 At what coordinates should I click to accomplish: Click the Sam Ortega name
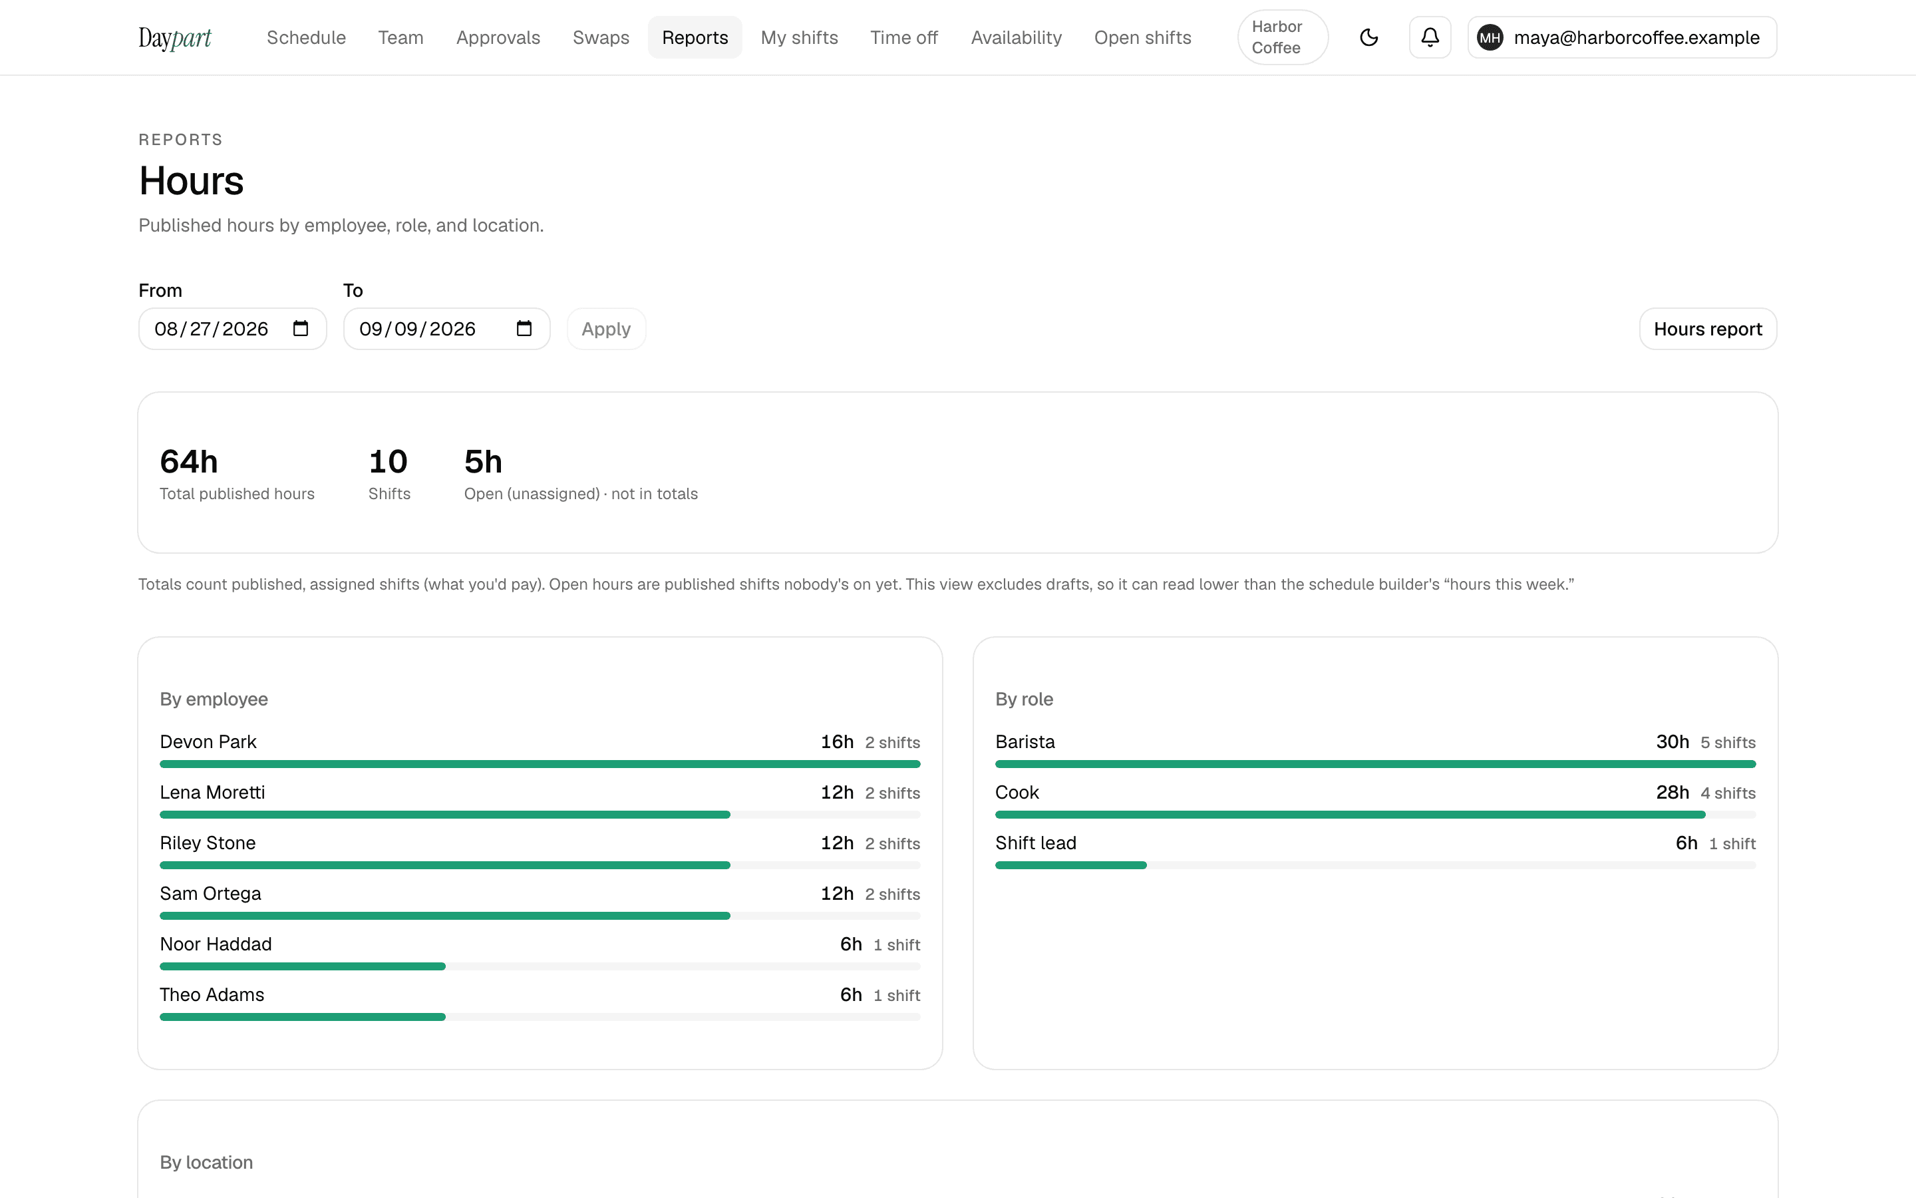tap(211, 894)
